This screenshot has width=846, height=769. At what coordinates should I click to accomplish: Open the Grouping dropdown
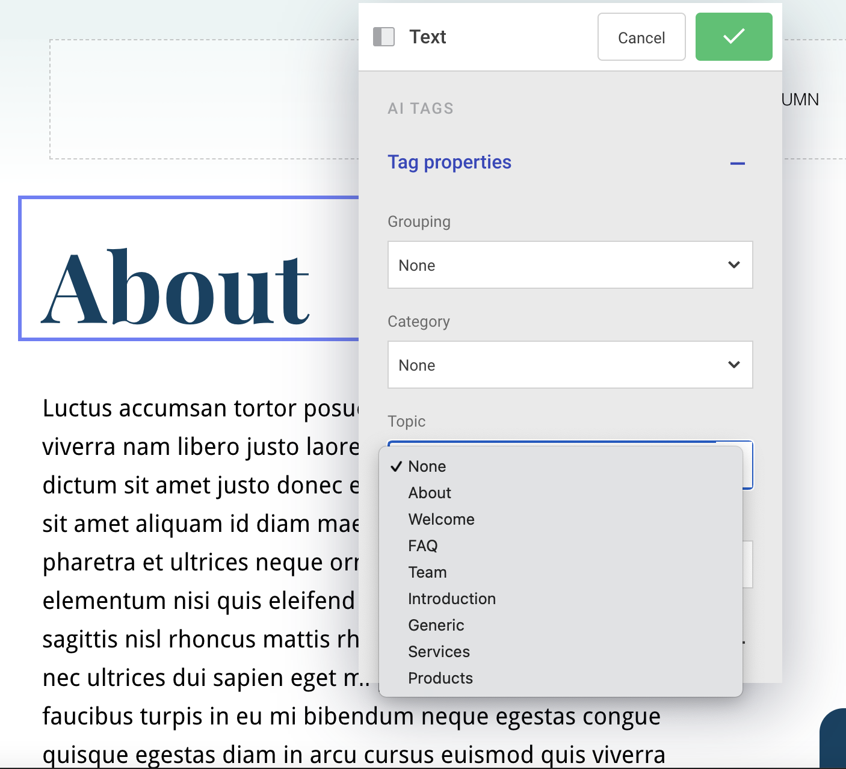570,265
